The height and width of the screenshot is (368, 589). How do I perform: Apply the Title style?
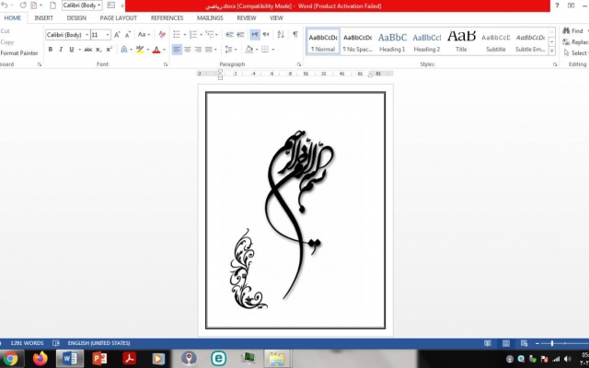tap(461, 41)
